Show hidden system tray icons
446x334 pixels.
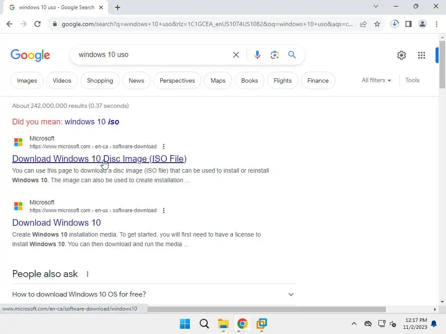[354, 324]
